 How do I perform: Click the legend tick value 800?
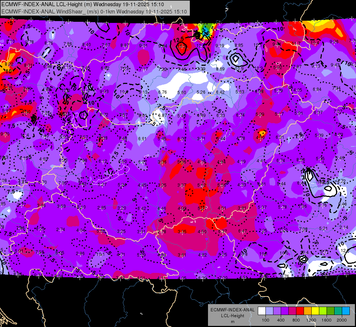pos(296,320)
